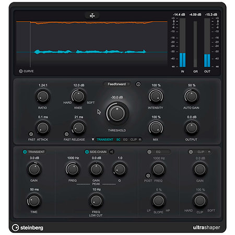Click the -15.3 dB output peak readout
This screenshot has width=235, height=235.
point(211,15)
